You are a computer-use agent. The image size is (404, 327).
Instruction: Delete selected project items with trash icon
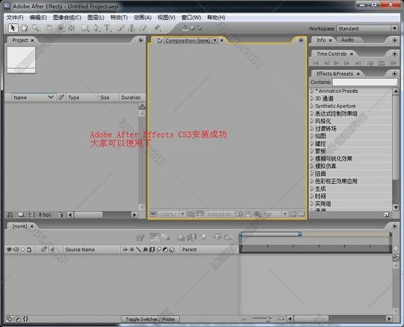61,215
